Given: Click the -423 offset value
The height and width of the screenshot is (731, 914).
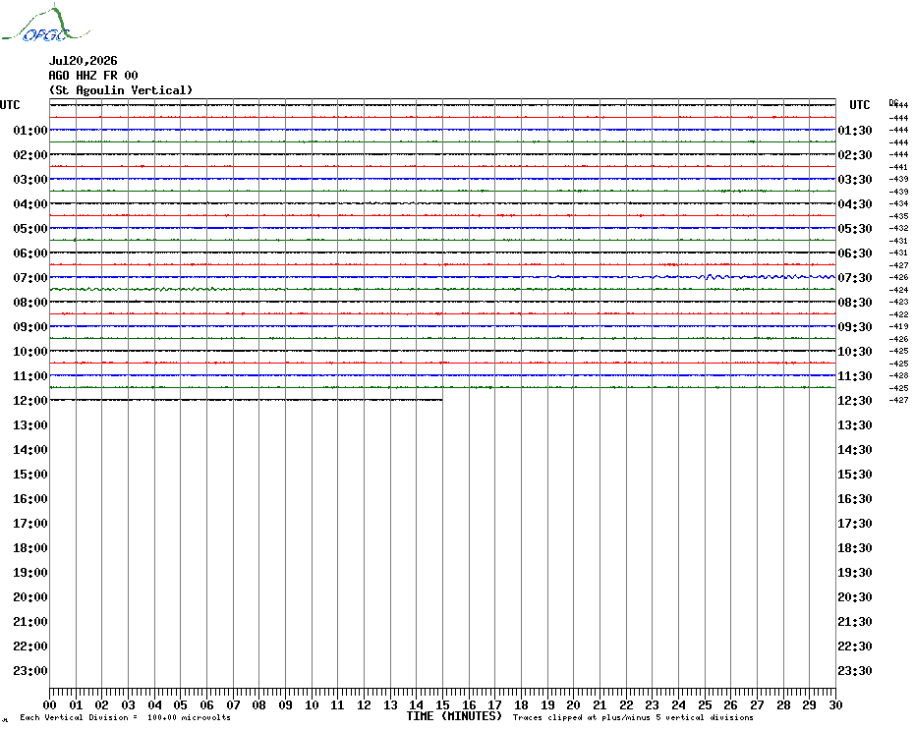Looking at the screenshot, I should click(x=899, y=302).
